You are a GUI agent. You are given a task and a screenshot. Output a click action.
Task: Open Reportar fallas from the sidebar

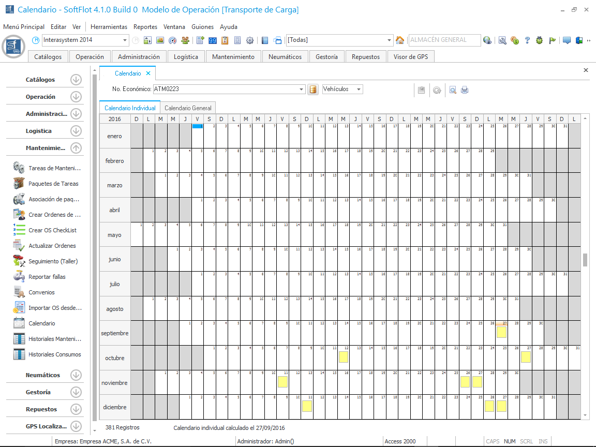[47, 277]
